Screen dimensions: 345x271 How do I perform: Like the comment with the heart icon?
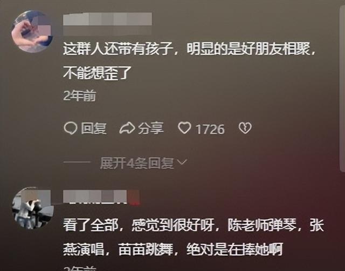tap(184, 128)
